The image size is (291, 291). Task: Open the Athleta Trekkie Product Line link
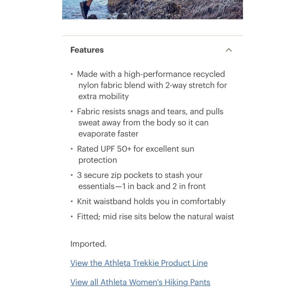139,263
